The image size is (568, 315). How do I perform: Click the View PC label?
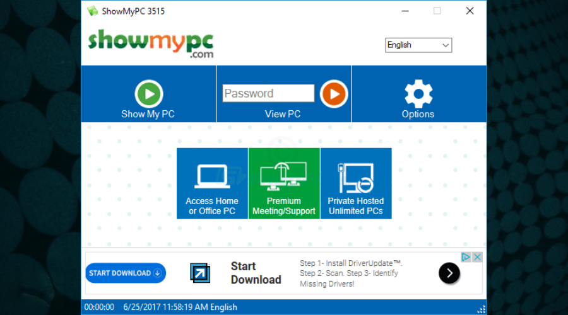pyautogui.click(x=283, y=114)
